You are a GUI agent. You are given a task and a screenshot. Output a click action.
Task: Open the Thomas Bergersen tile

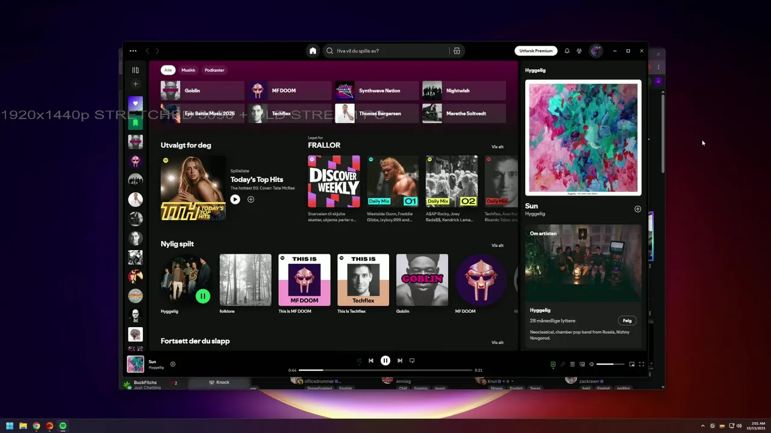376,114
